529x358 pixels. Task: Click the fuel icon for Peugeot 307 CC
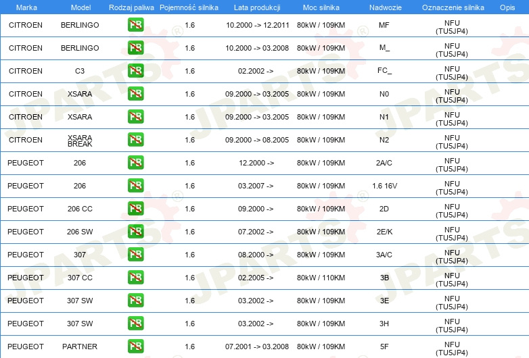[135, 278]
